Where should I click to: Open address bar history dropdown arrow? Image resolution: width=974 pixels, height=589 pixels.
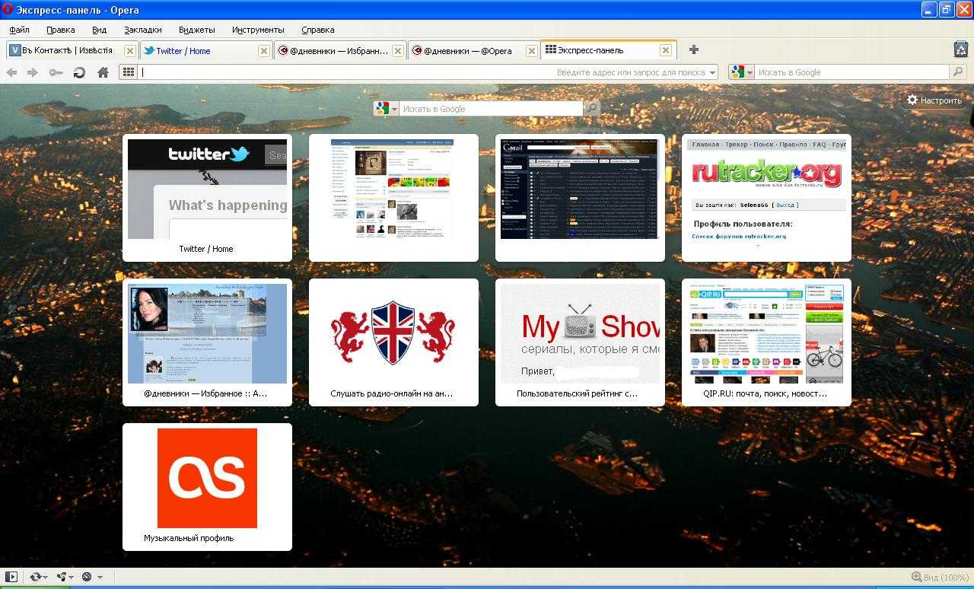click(712, 72)
